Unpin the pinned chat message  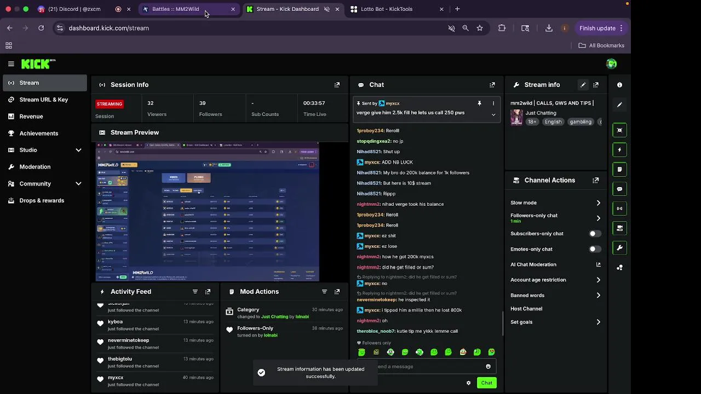tap(479, 103)
